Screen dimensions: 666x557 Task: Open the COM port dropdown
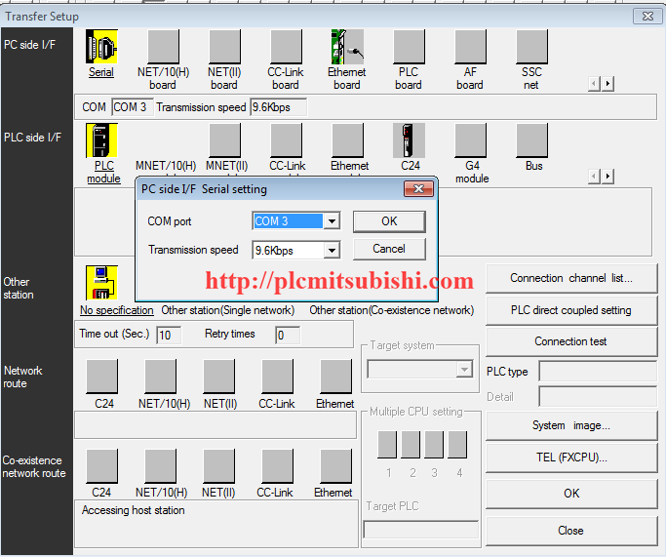[x=332, y=221]
